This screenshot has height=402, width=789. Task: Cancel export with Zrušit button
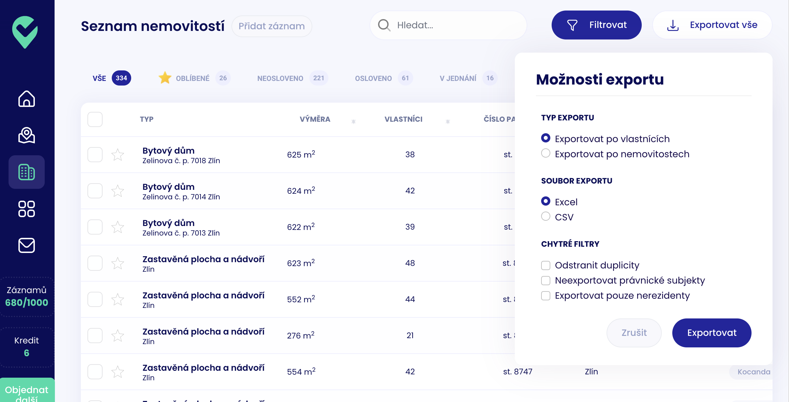point(634,333)
